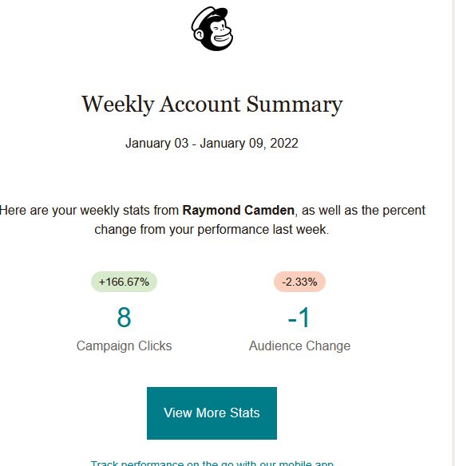The height and width of the screenshot is (466, 455).
Task: Click the number 8 campaign clicks value
Action: 124,318
